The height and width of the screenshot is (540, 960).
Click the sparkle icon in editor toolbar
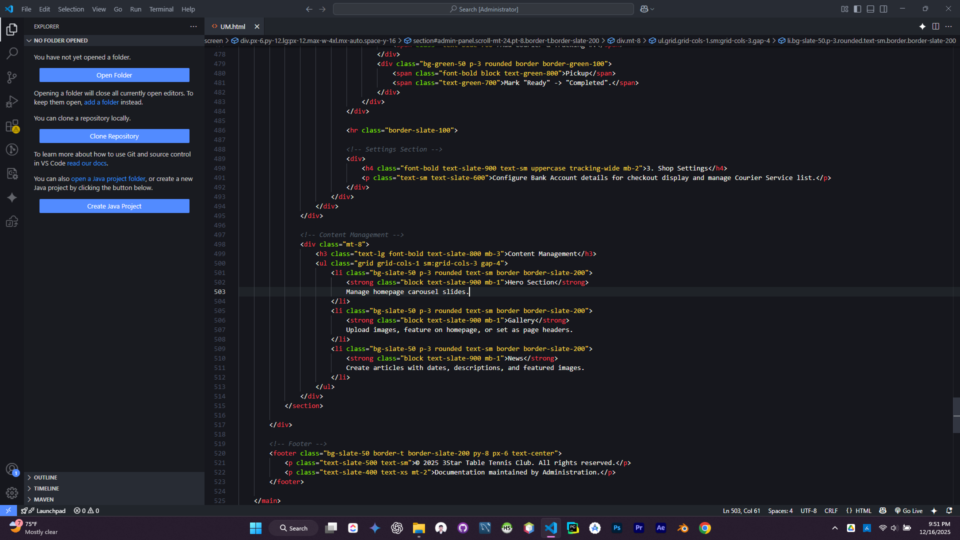click(922, 26)
